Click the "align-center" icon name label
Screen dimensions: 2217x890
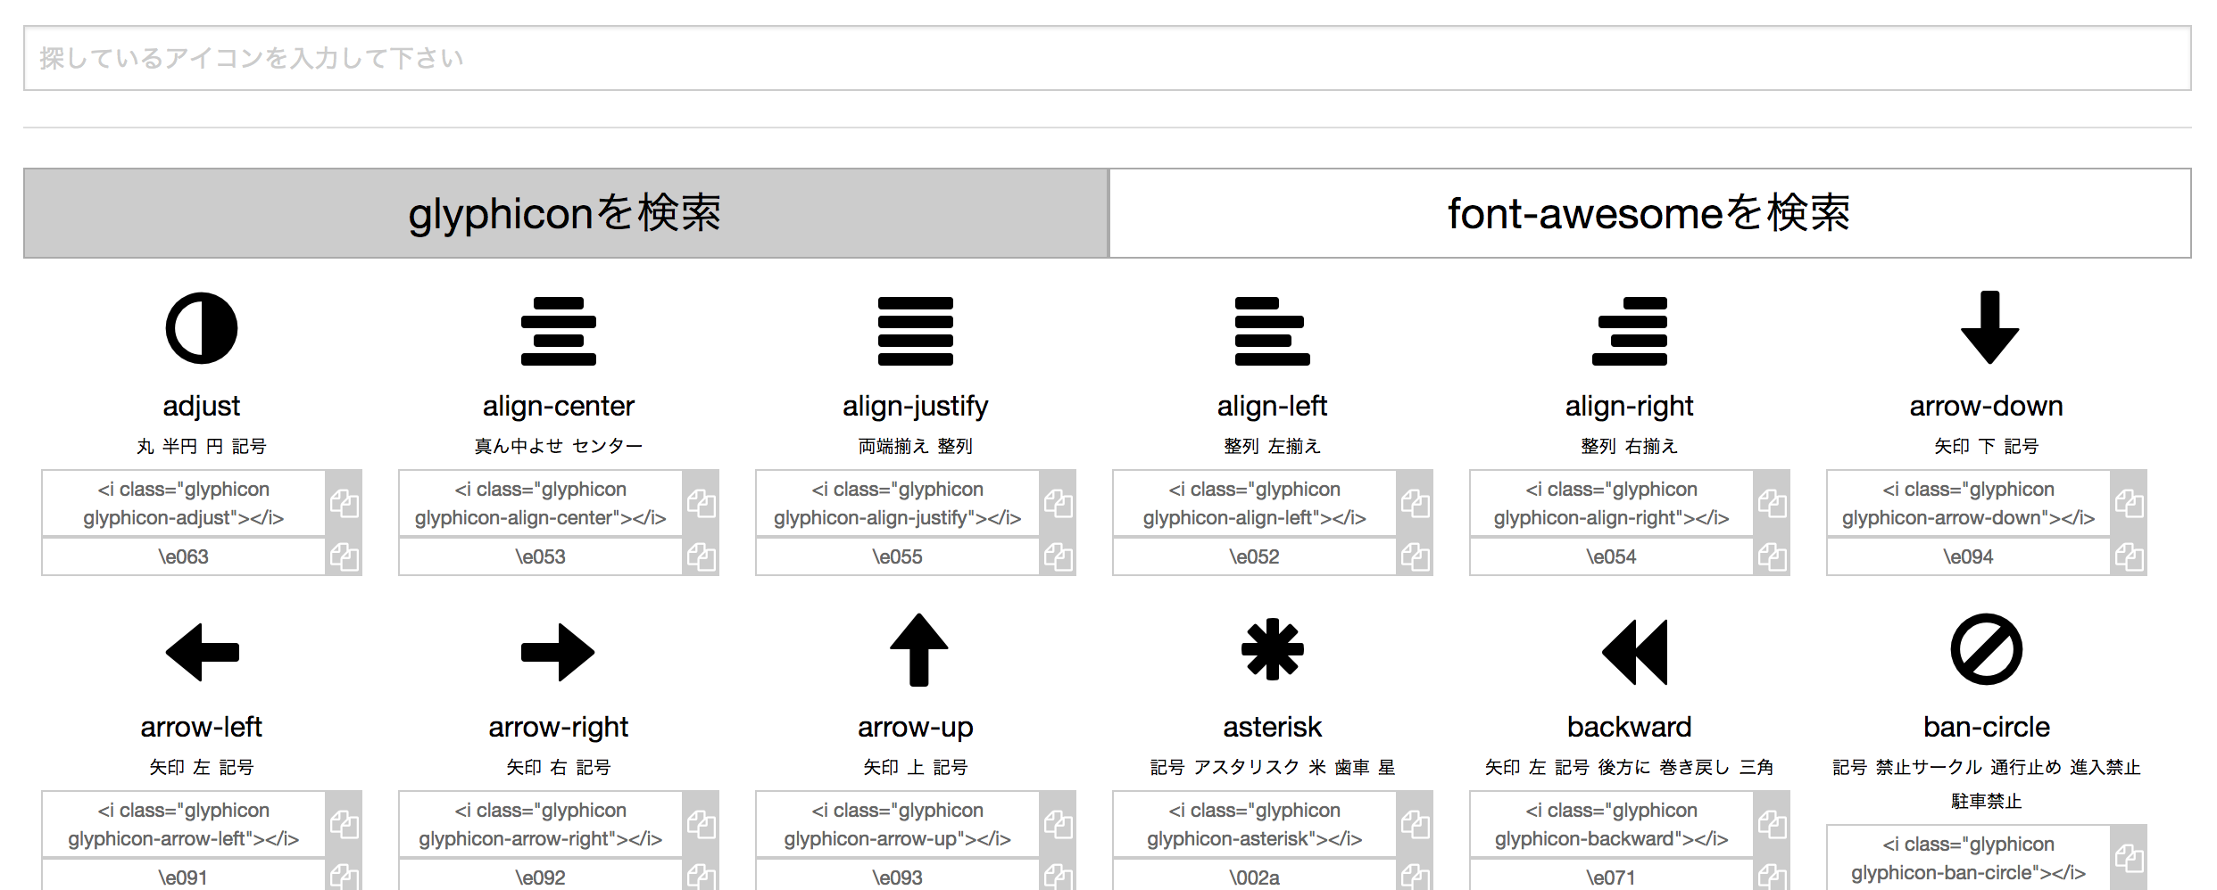[559, 407]
